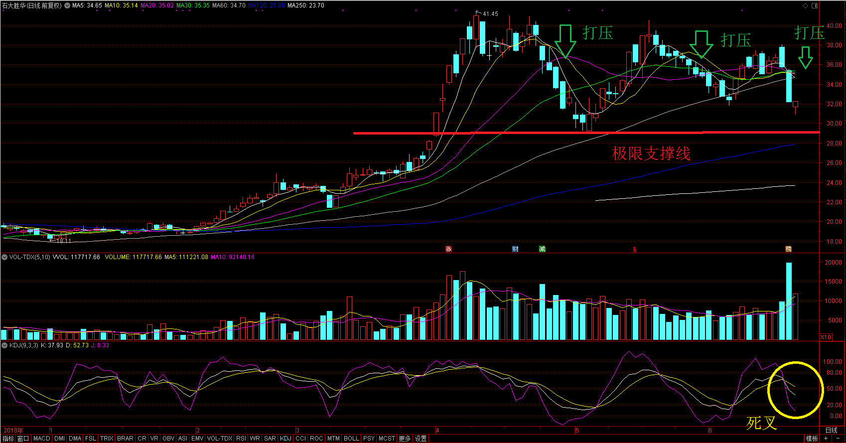Click the green MA30: 35.35 label
This screenshot has height=443, width=846.
[x=193, y=5]
